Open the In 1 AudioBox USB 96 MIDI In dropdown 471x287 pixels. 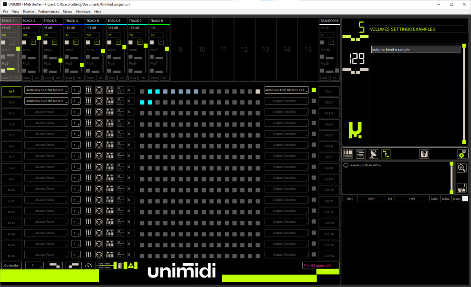click(46, 90)
